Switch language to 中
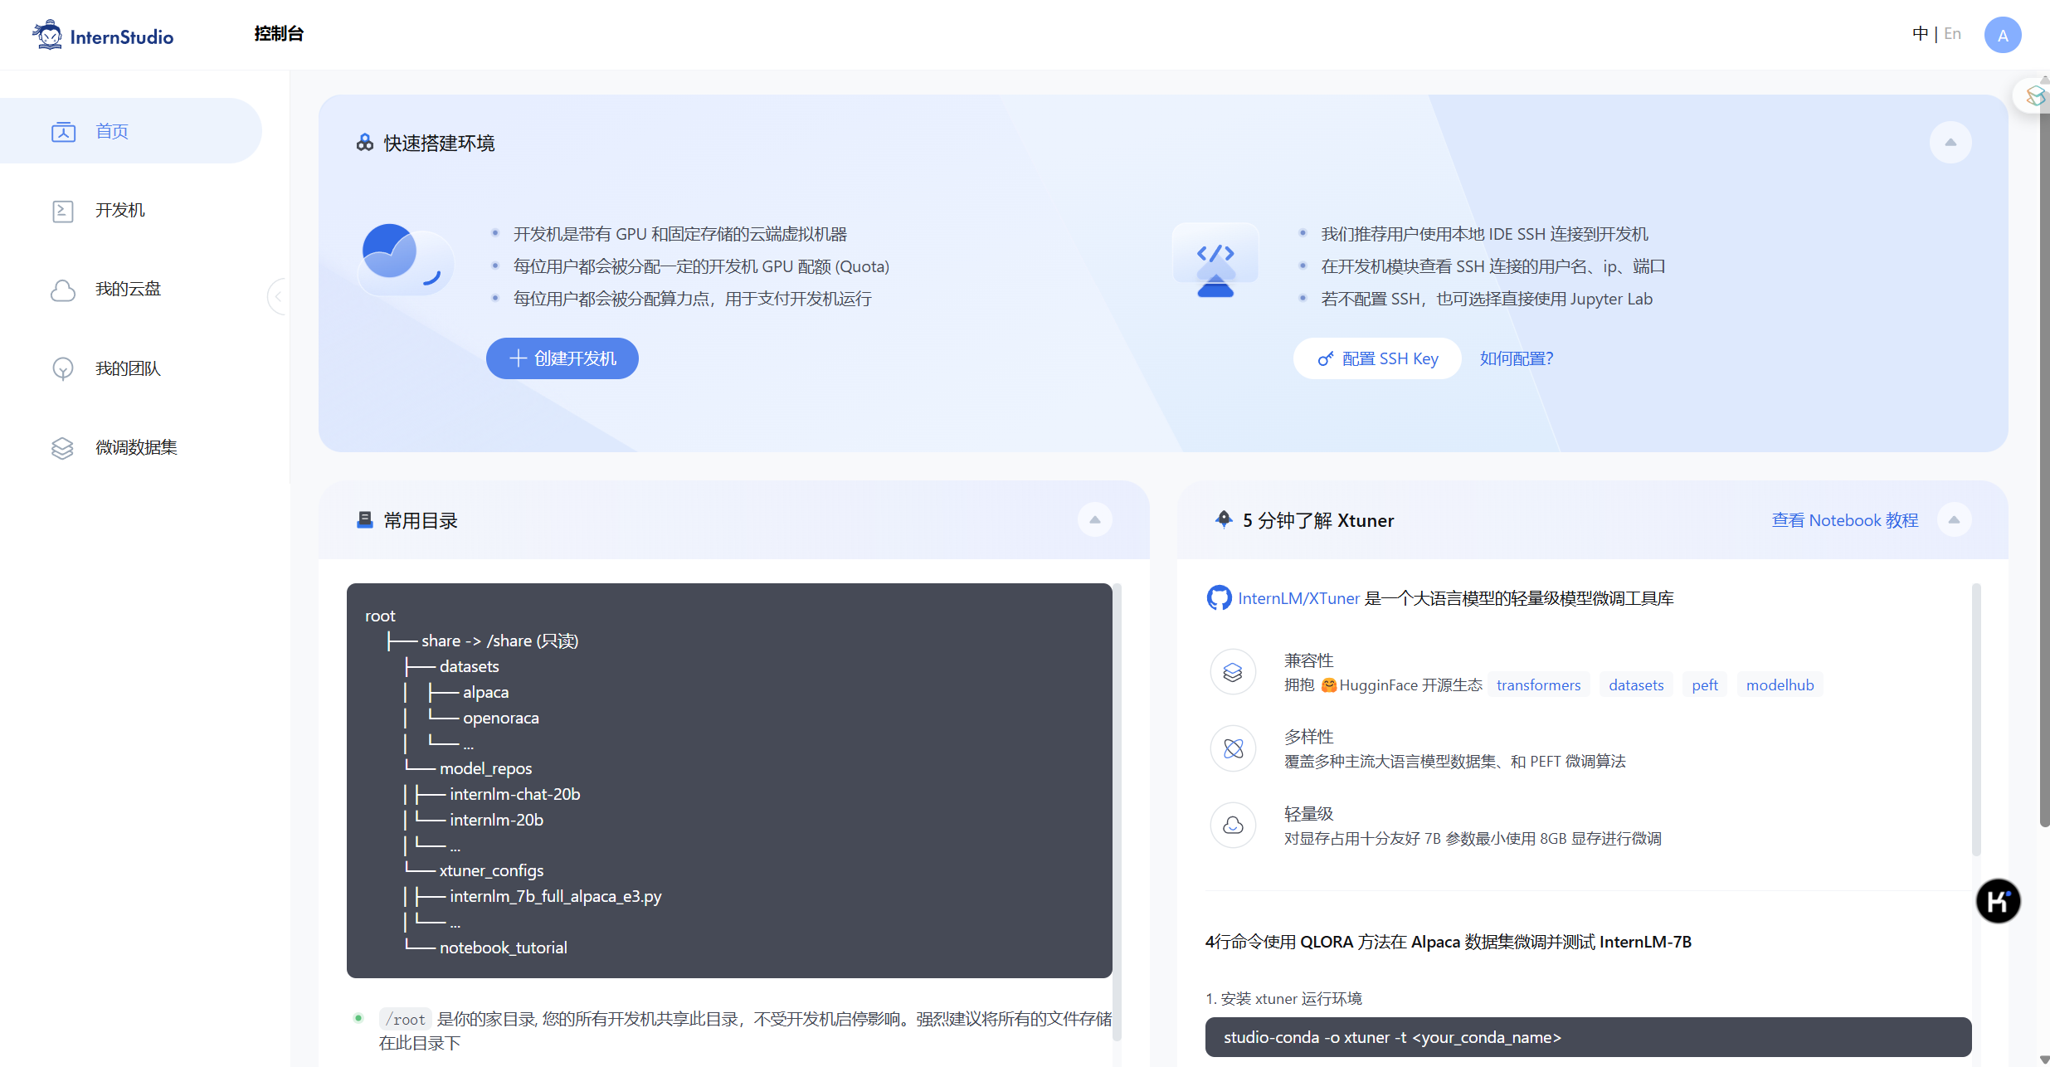 pyautogui.click(x=1920, y=34)
